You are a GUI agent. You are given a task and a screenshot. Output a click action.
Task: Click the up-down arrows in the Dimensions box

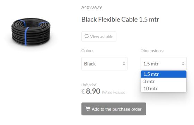point(183,64)
